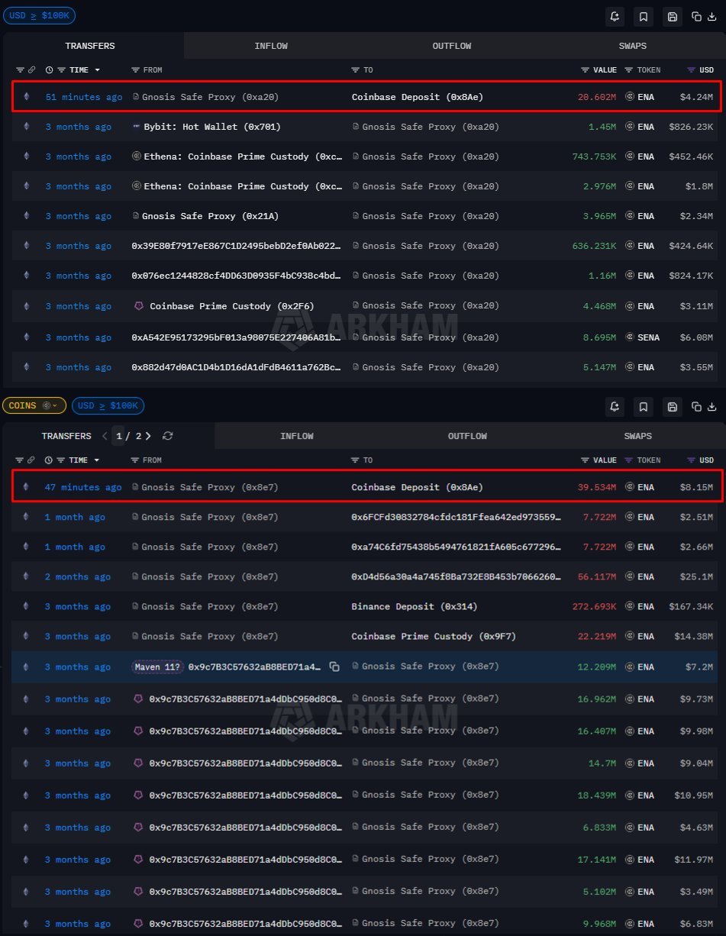Open the leading filter menu in upper panel header
The image size is (726, 936).
(x=21, y=70)
